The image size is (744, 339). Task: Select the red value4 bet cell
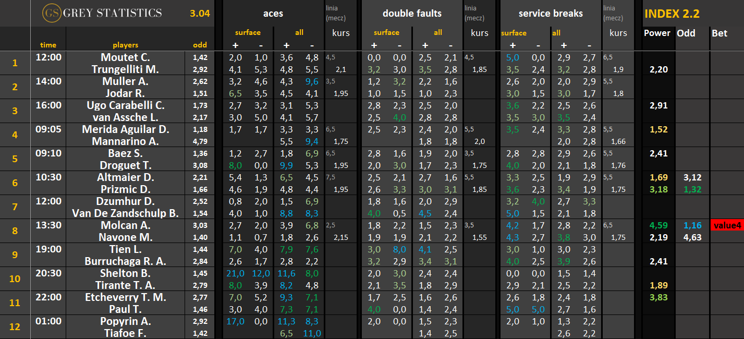tap(727, 225)
